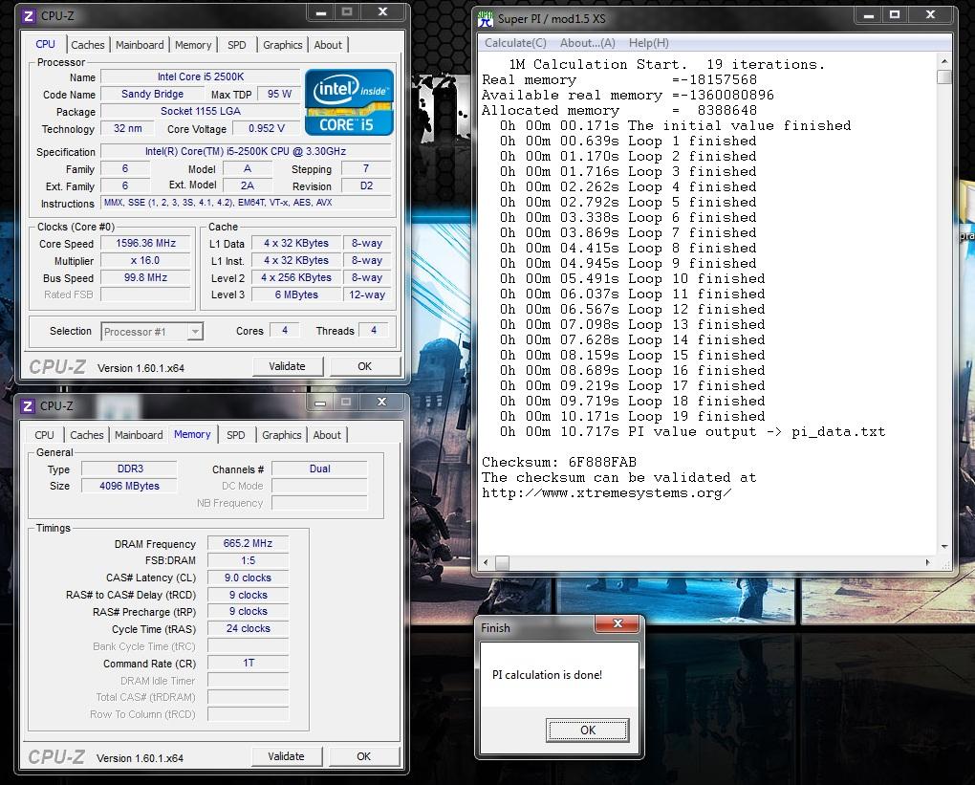Click the Checksum: 6F888FAB line
This screenshot has height=785, width=975.
pos(559,462)
